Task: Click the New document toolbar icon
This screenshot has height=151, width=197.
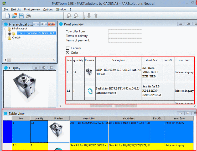Action: [x=7, y=16]
